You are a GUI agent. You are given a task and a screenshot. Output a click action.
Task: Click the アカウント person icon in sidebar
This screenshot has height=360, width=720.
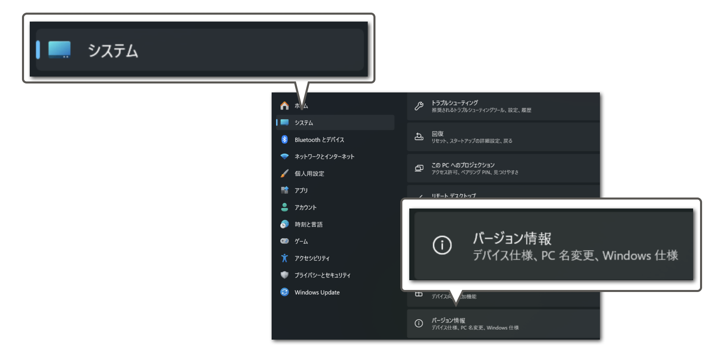[x=284, y=207]
